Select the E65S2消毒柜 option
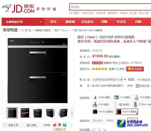 tap(103, 112)
